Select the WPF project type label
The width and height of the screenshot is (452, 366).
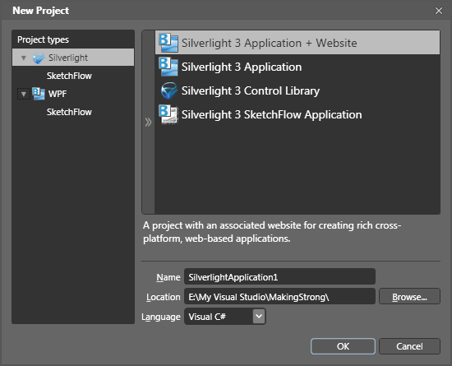[58, 94]
